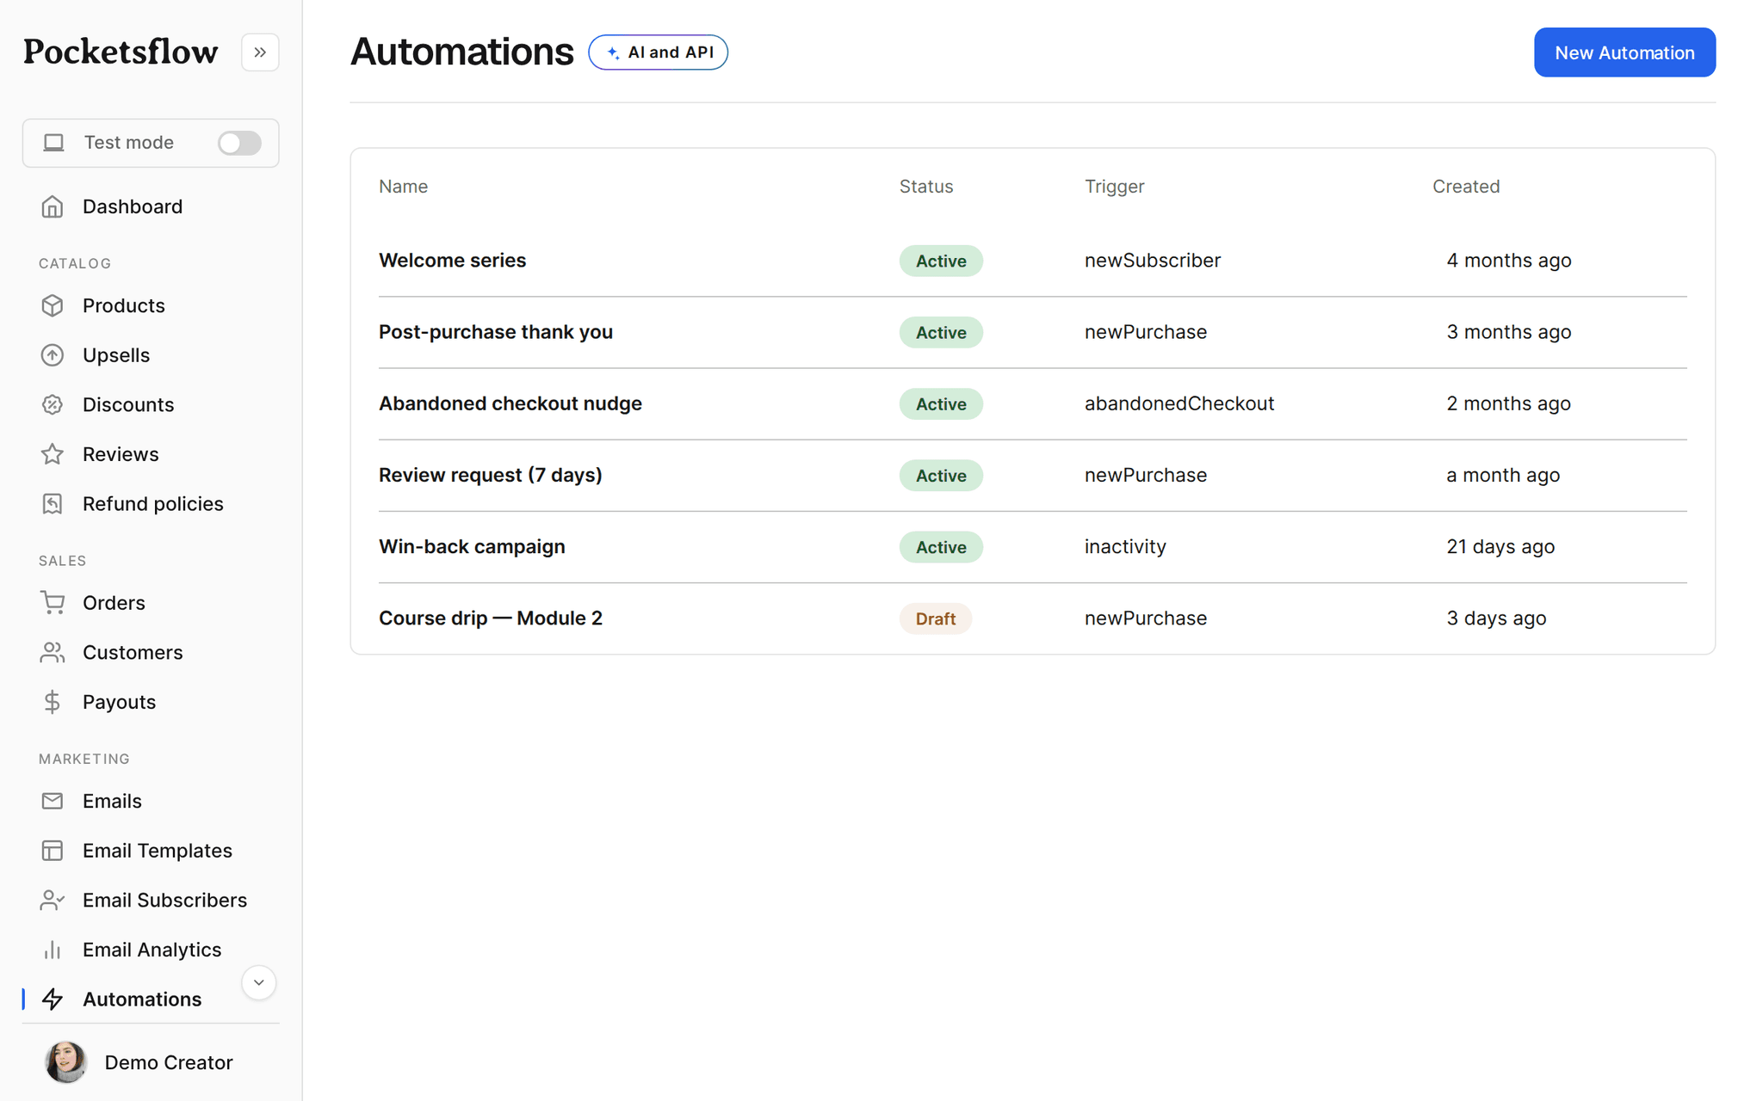Open Review request (7 days) automation
This screenshot has height=1101, width=1763.
[491, 475]
